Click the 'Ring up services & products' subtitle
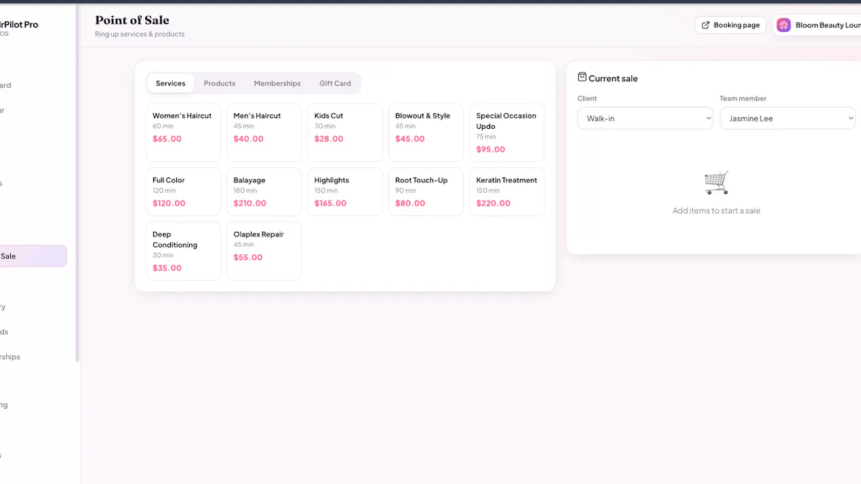The width and height of the screenshot is (861, 484). [140, 34]
